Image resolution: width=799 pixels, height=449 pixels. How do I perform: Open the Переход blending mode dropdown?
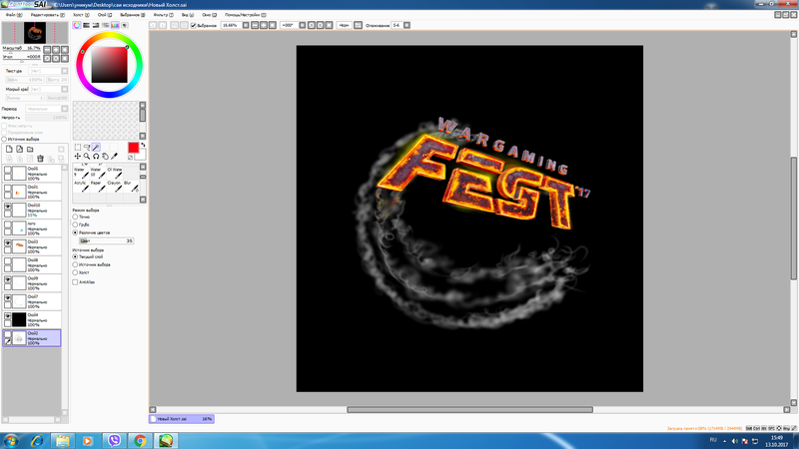[x=65, y=109]
